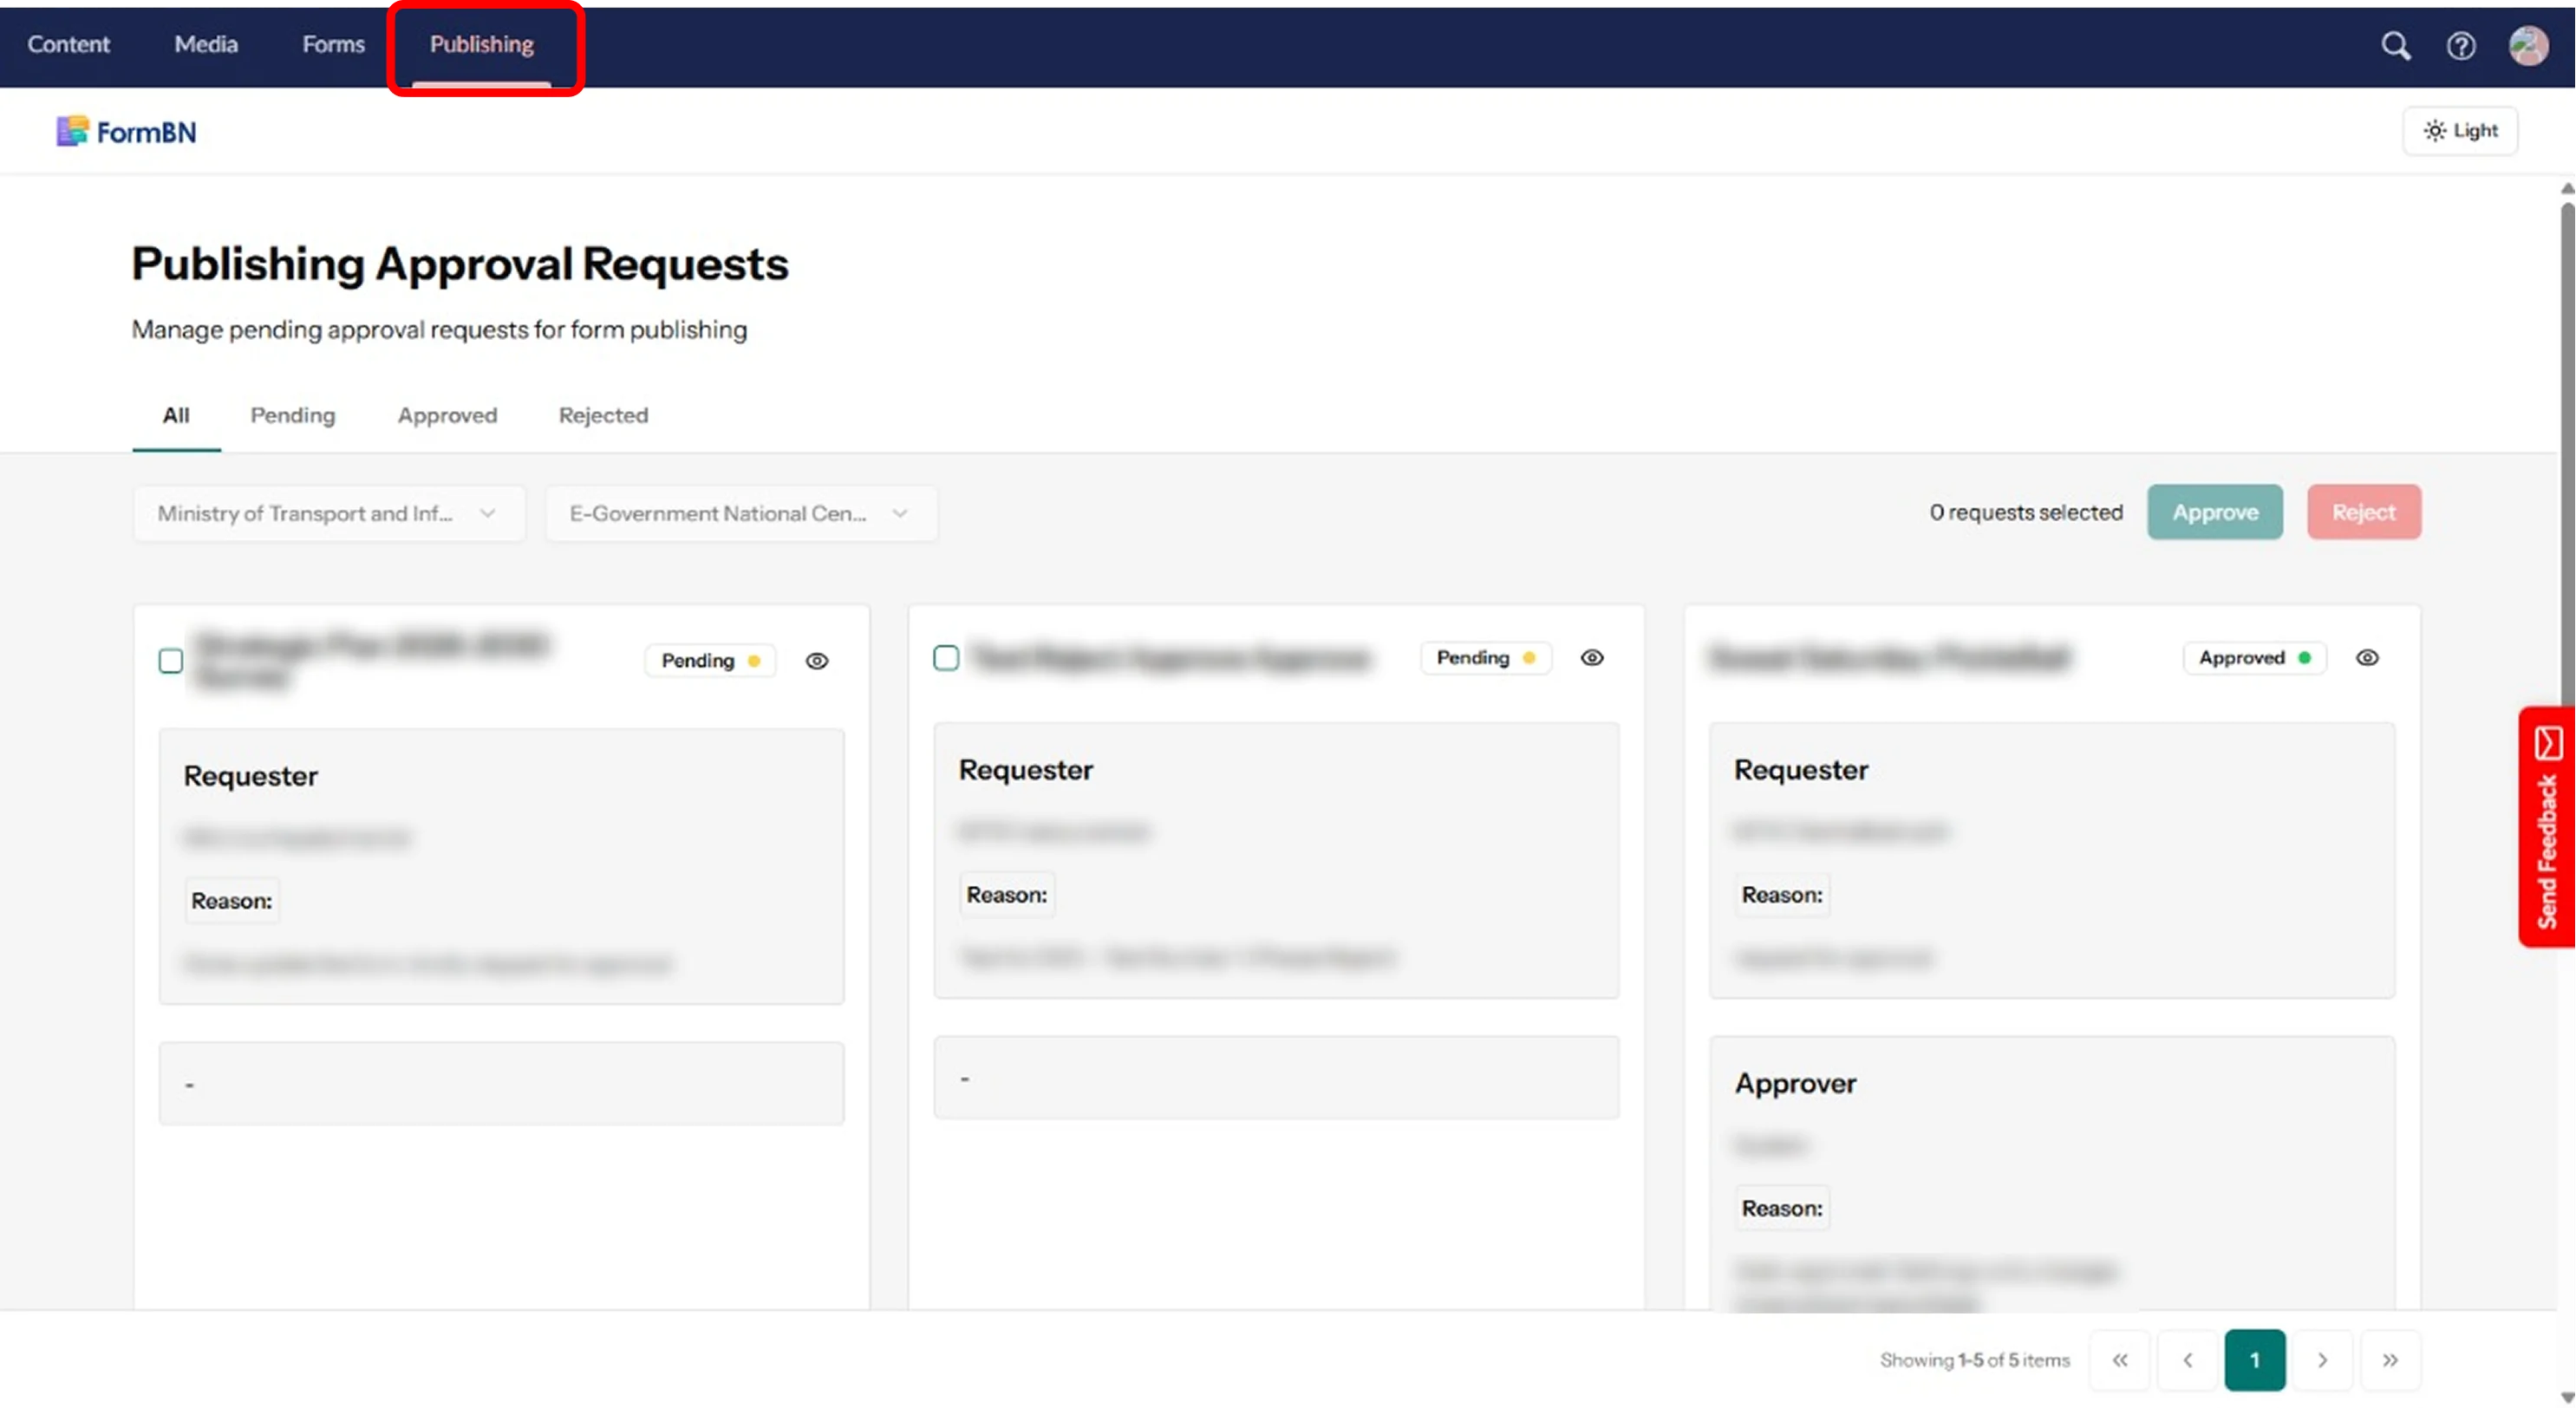Go to last page double chevron
The height and width of the screenshot is (1408, 2576).
pos(2390,1360)
